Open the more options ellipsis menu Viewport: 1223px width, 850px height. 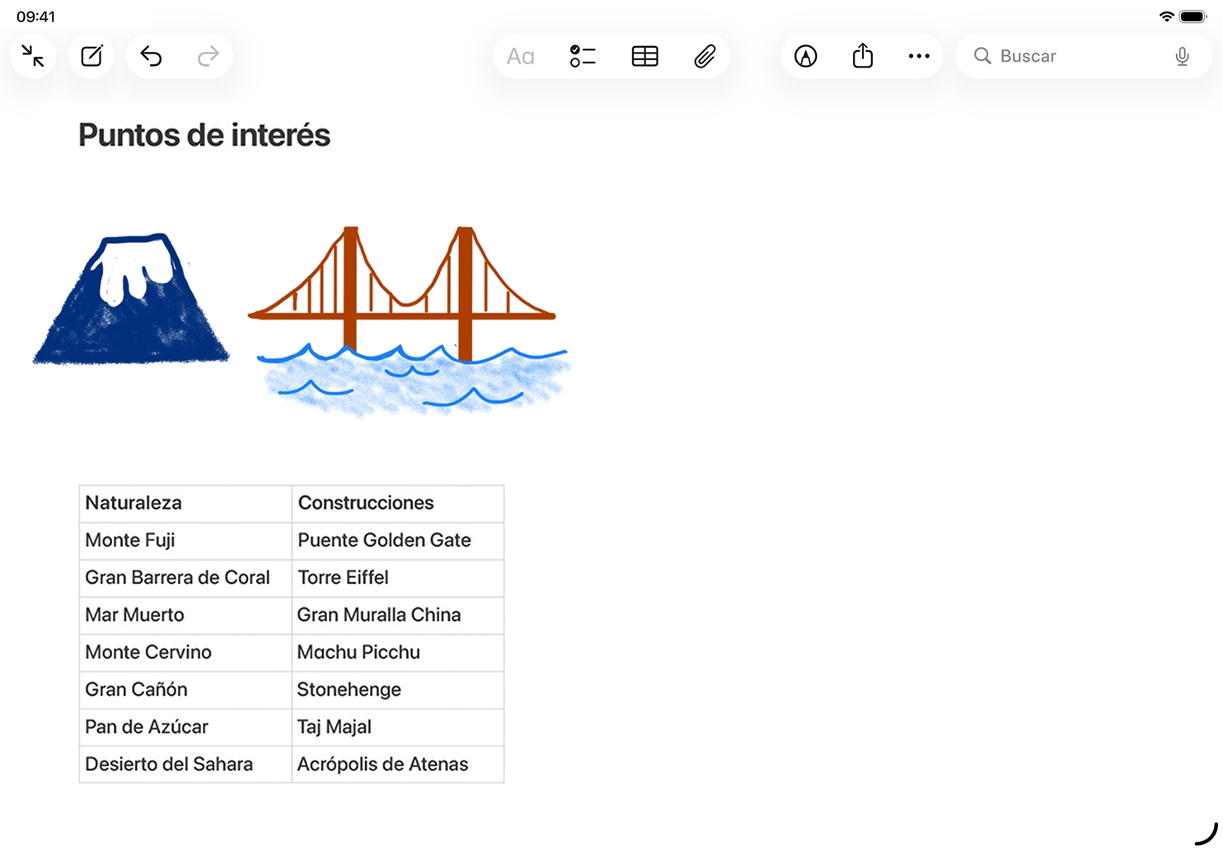[x=919, y=56]
